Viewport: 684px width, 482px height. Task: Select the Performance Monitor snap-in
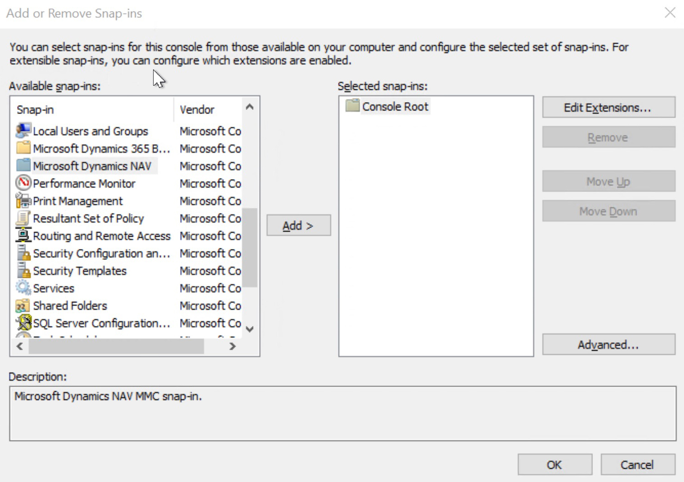click(84, 183)
